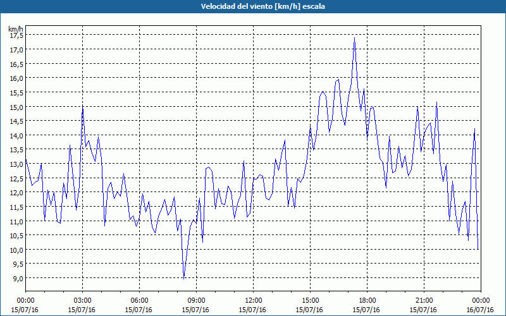Click the '06:00' time label
The image size is (506, 316).
(x=139, y=301)
